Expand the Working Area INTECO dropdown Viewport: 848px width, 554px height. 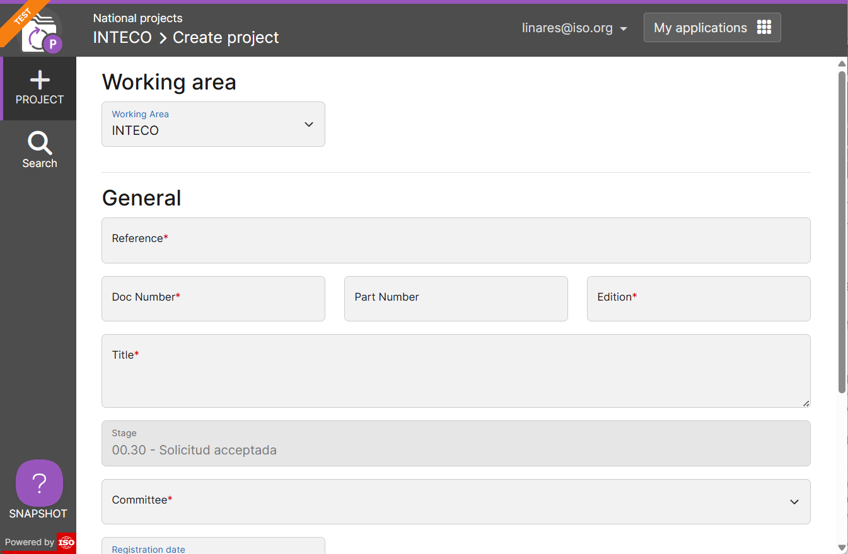[x=213, y=124]
